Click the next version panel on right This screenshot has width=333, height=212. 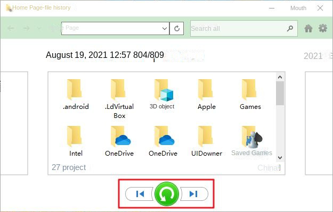(x=319, y=123)
